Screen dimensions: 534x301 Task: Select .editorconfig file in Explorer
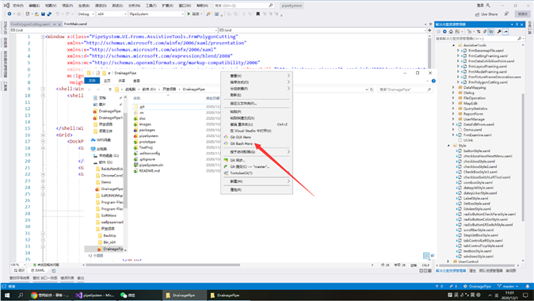pyautogui.click(x=150, y=153)
